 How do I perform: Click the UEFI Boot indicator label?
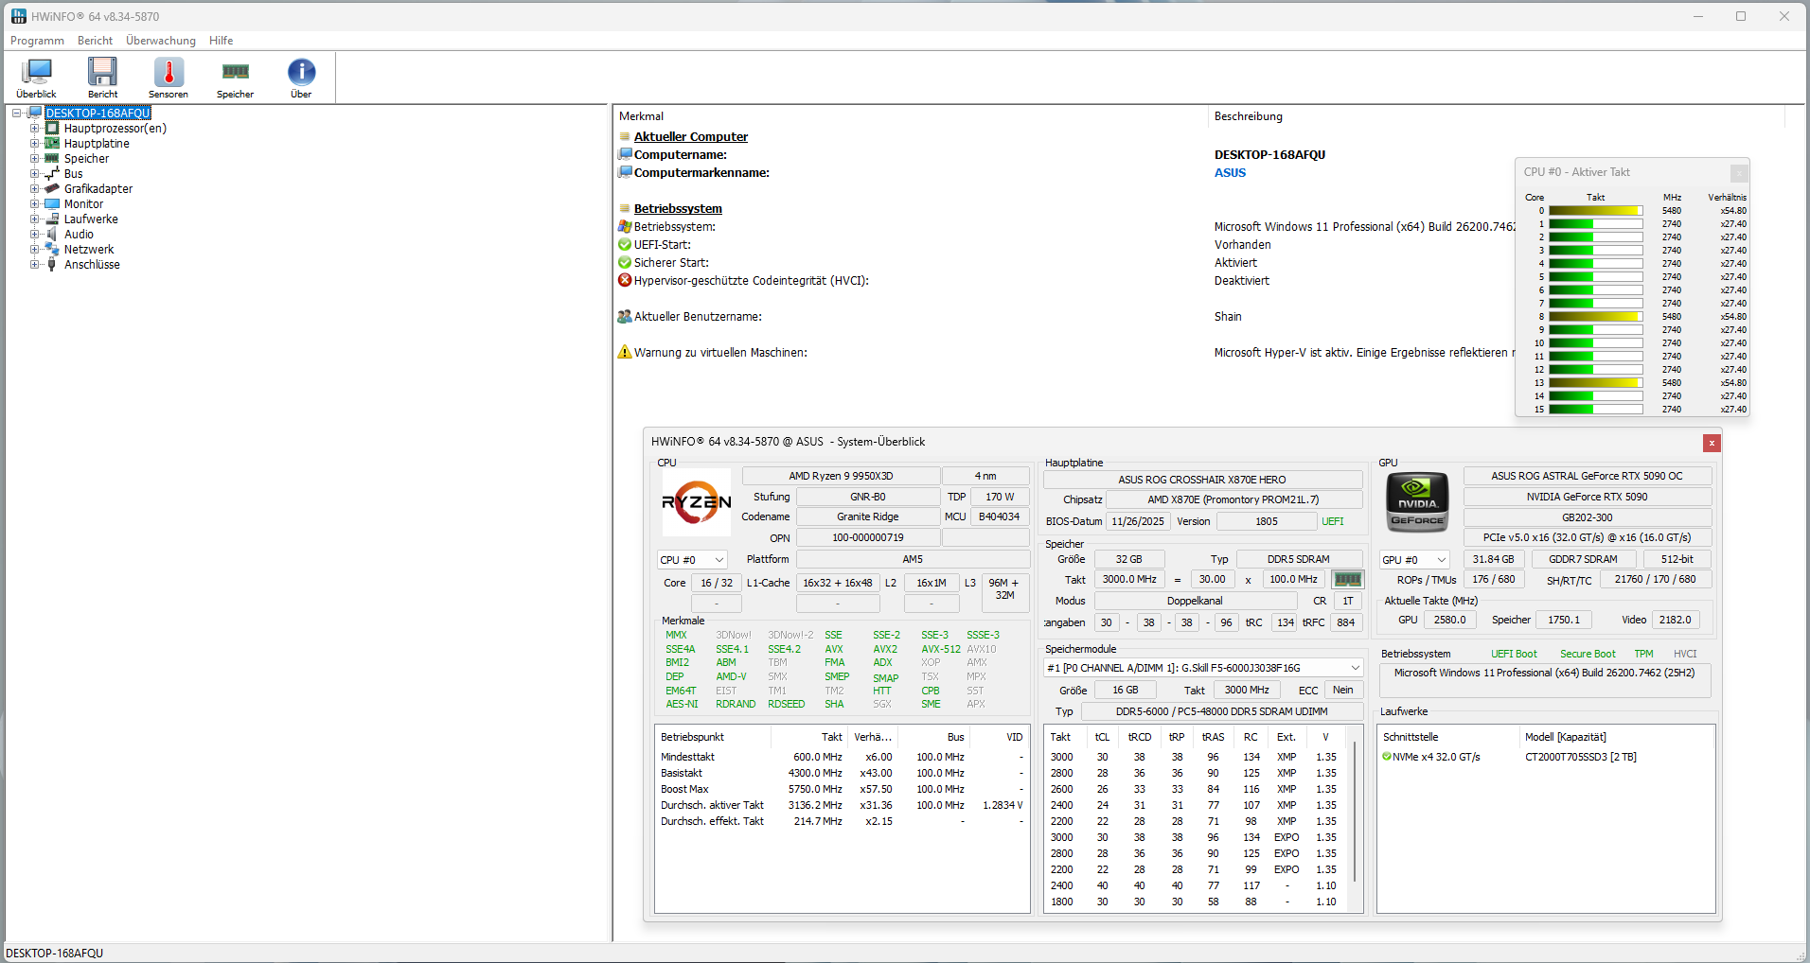pos(1514,654)
